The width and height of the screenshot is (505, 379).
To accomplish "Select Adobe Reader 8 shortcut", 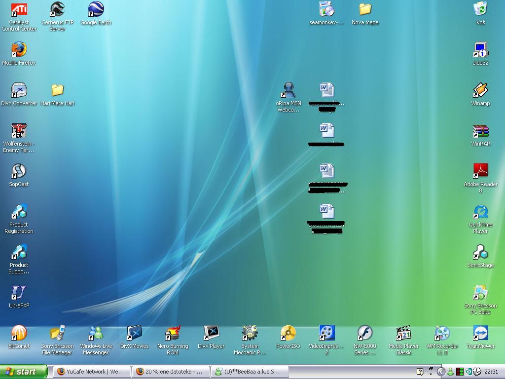I will [480, 171].
